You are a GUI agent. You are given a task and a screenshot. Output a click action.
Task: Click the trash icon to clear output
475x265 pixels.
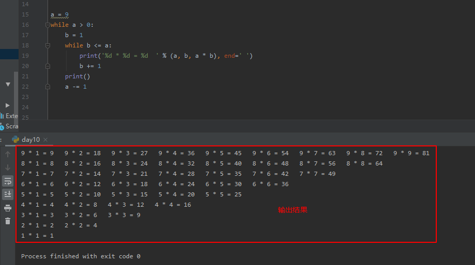point(8,221)
